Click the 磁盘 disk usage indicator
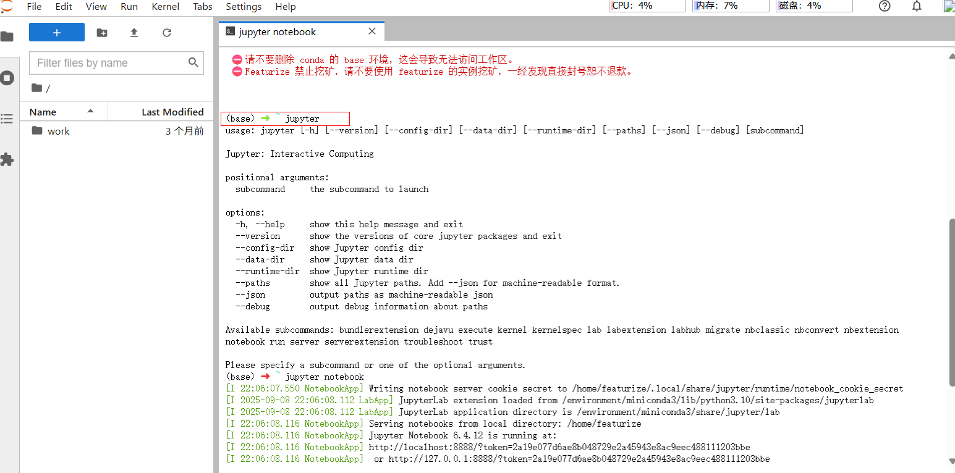Image resolution: width=955 pixels, height=473 pixels. click(815, 6)
